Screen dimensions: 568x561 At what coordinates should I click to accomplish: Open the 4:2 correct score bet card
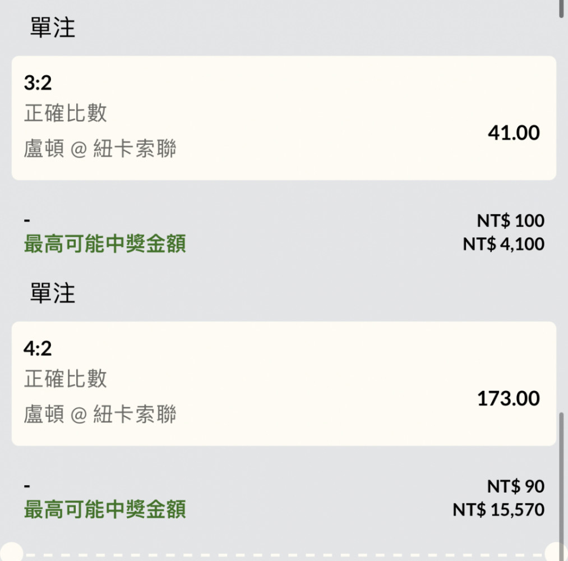[284, 383]
